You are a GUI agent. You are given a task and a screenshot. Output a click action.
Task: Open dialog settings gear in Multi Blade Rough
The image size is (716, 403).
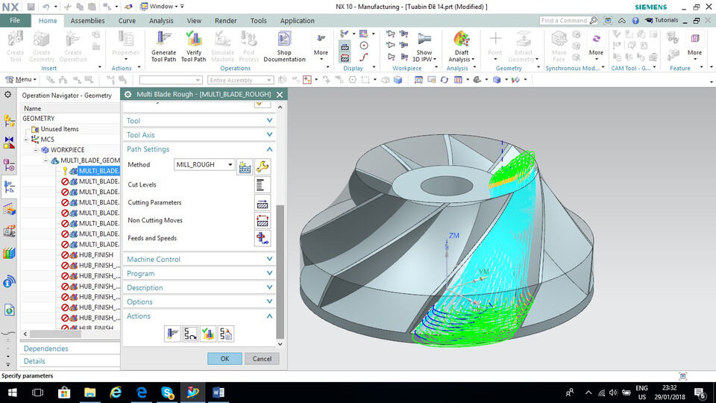(128, 94)
